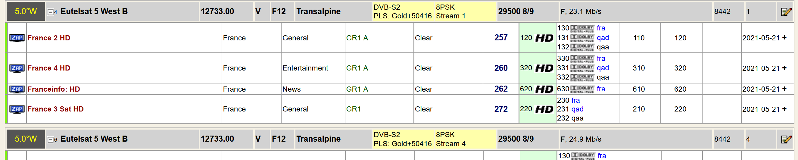798x160 pixels.
Task: Open the France 4 HD channel link
Action: [x=49, y=68]
